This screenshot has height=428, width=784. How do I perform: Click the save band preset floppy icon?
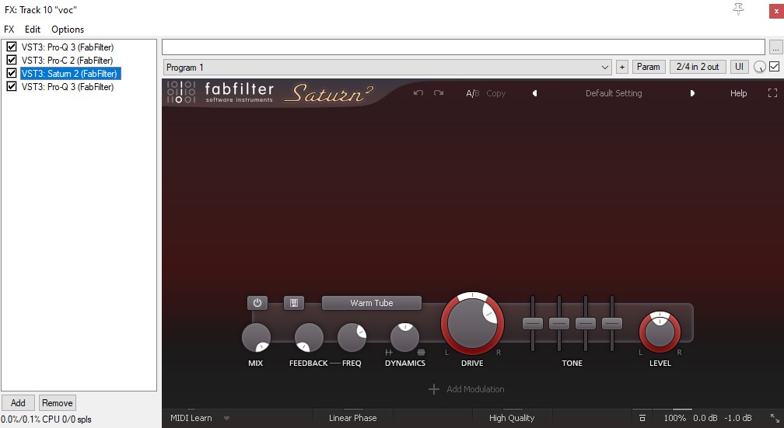(x=294, y=303)
